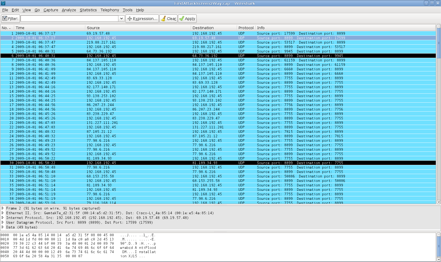Expand the Data (49 bytes) row
This screenshot has height=262, width=441.
[x=3, y=227]
